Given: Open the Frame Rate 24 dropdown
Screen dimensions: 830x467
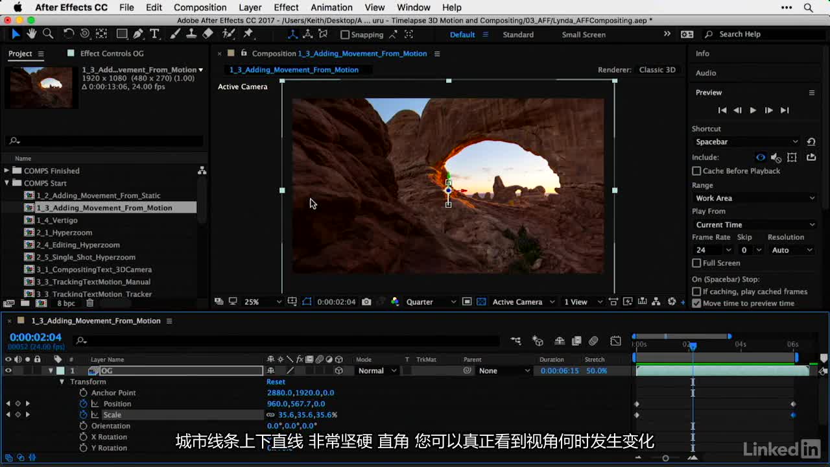Looking at the screenshot, I should [713, 250].
